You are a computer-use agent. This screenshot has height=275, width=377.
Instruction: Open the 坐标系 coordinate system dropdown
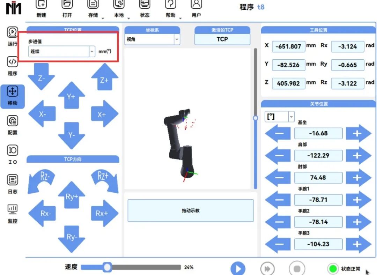coord(177,40)
